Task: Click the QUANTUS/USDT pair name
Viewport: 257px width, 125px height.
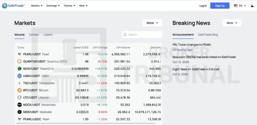Action: pyautogui.click(x=34, y=61)
